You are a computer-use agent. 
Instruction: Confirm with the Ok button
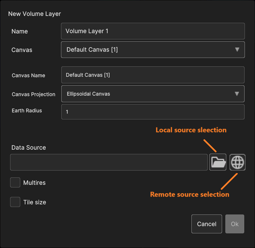235,224
